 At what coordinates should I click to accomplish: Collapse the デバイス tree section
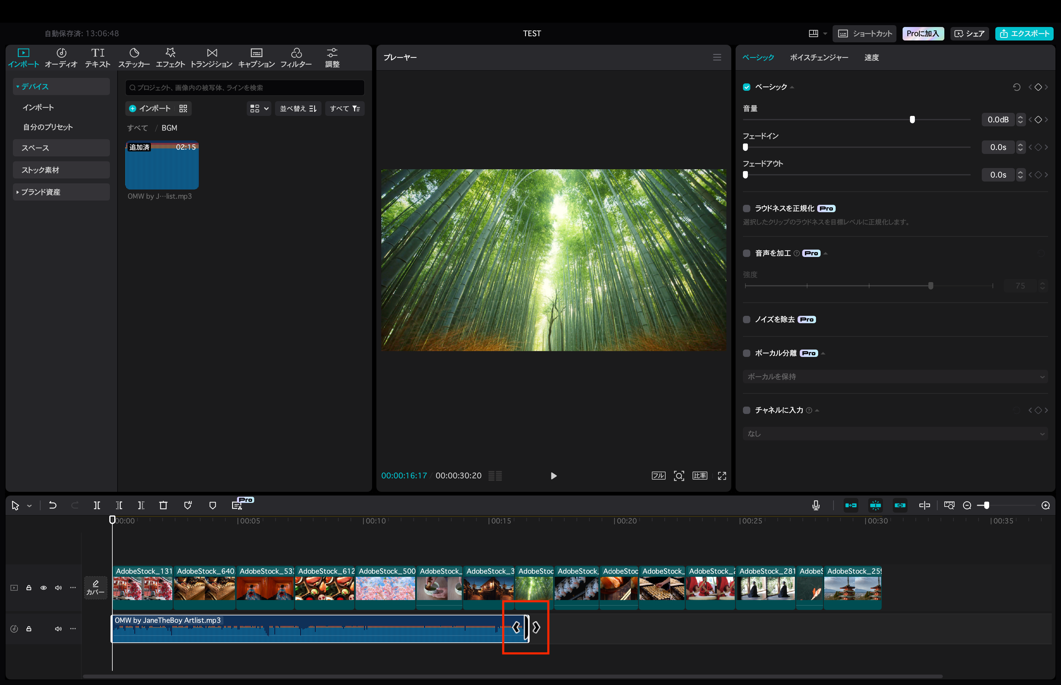tap(18, 87)
